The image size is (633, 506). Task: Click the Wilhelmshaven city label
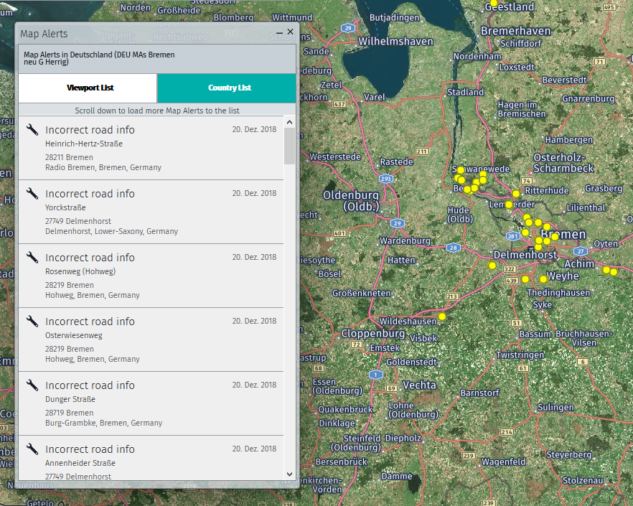coord(395,41)
